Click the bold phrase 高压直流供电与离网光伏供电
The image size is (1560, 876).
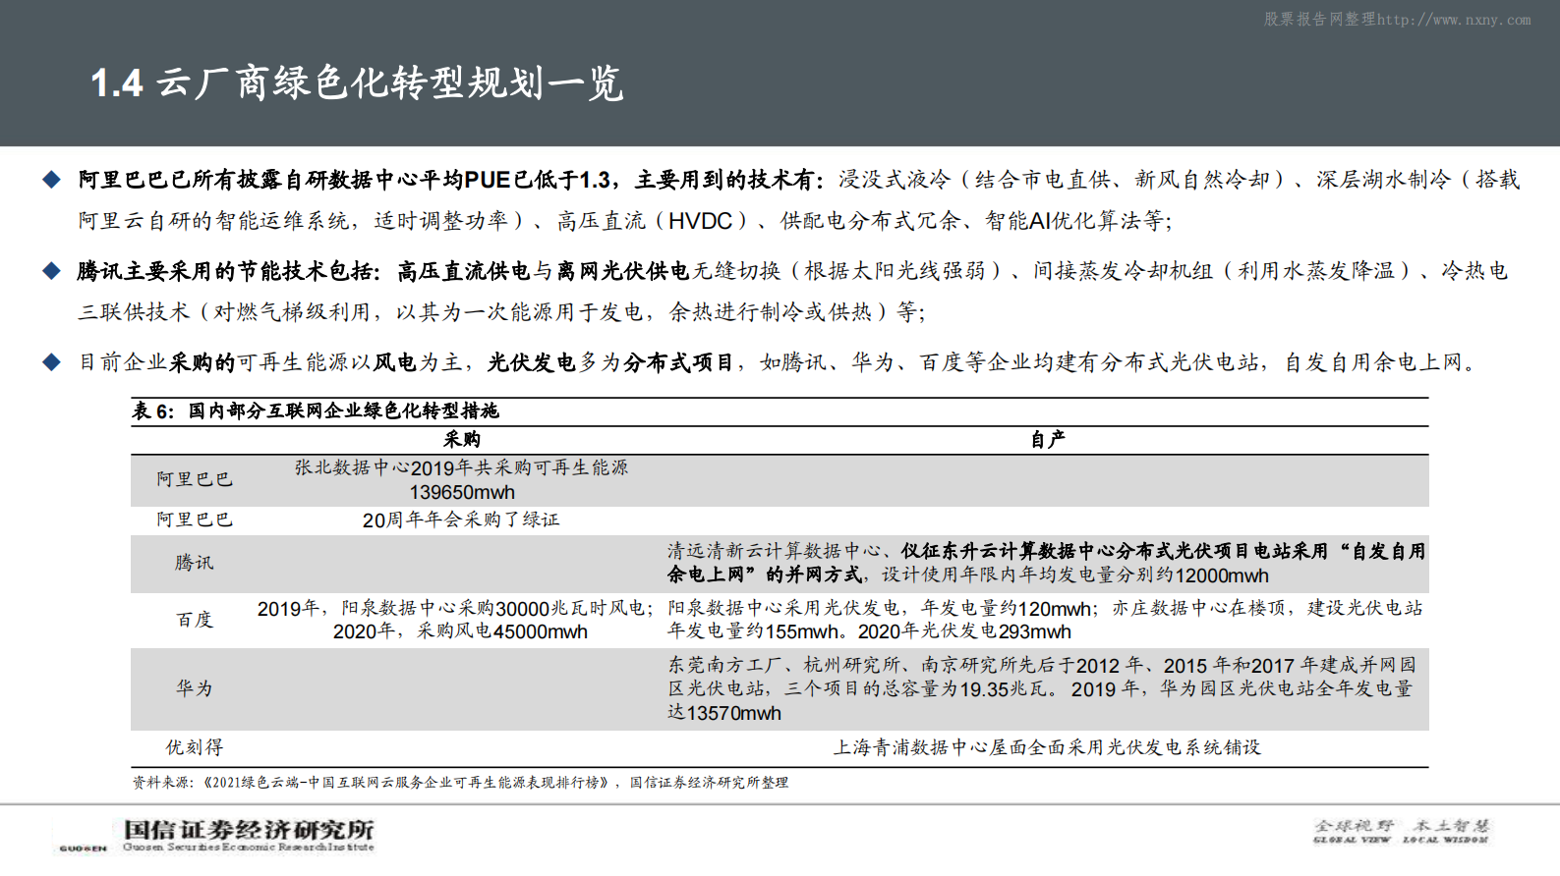coord(544,271)
